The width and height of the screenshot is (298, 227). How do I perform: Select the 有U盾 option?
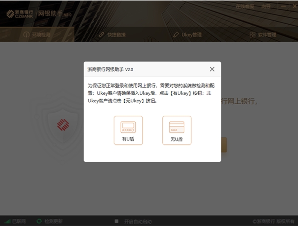tap(128, 130)
